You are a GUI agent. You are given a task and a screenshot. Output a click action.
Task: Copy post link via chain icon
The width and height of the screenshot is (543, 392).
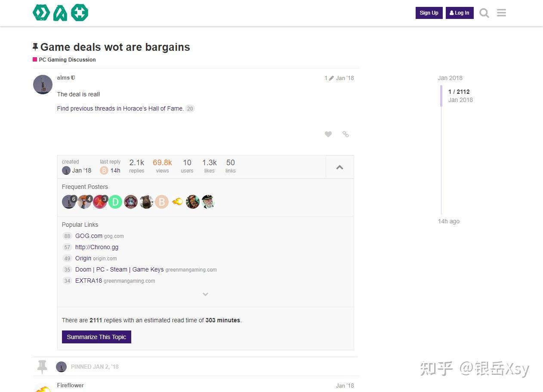pos(346,134)
